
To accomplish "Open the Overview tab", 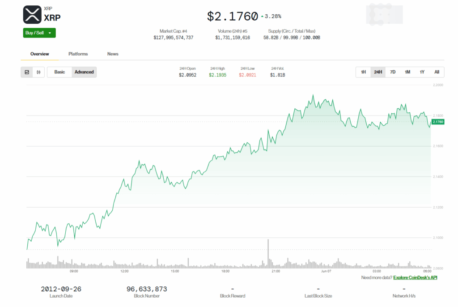I will (x=40, y=54).
